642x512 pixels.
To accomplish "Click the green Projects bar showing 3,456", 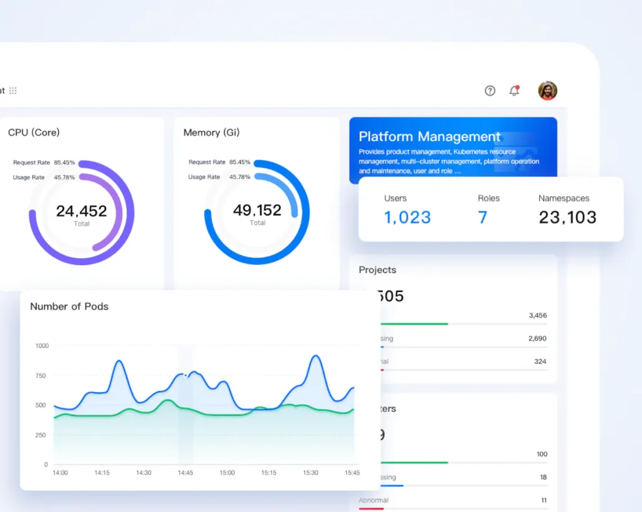I will (x=414, y=324).
